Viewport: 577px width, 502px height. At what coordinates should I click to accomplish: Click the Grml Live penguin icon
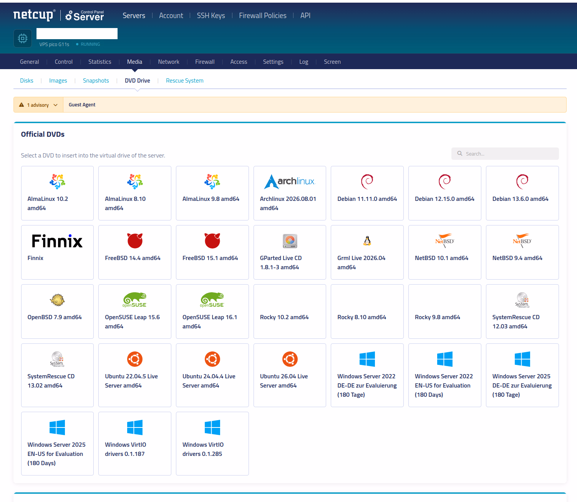click(x=367, y=241)
